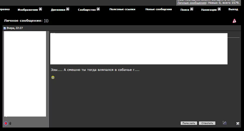Click the heading Личное сообщение: )))

pos(26,20)
